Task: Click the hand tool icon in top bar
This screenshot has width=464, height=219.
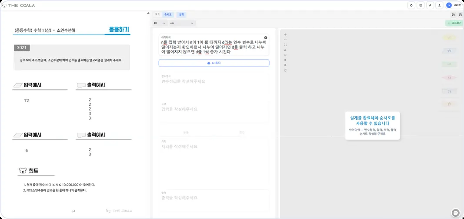Action: click(x=411, y=5)
